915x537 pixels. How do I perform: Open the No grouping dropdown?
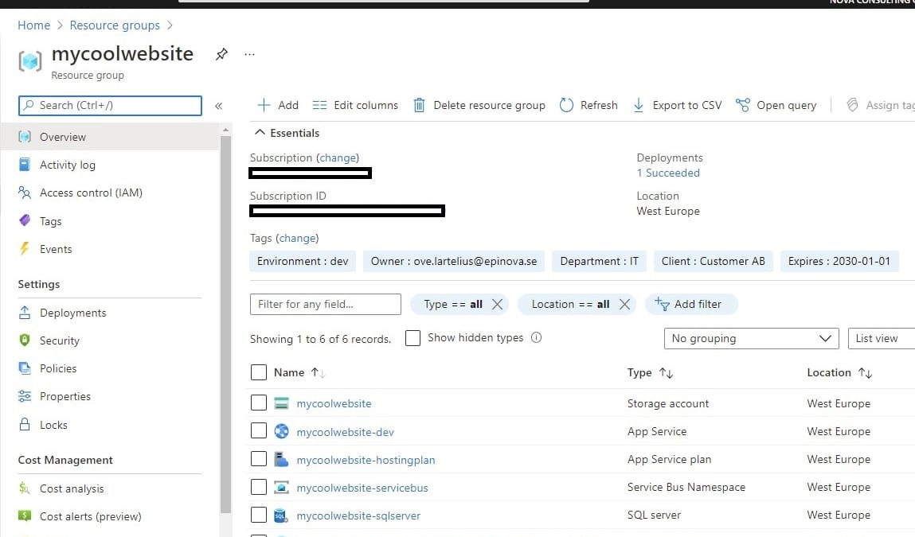(x=750, y=338)
